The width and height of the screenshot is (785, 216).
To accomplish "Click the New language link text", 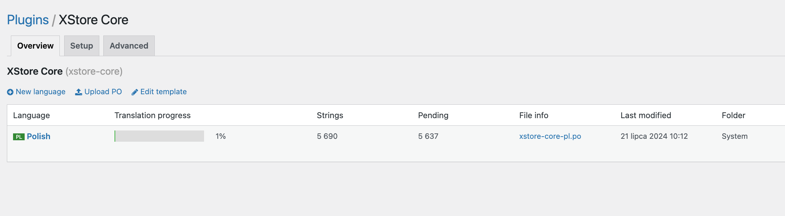I will 41,92.
